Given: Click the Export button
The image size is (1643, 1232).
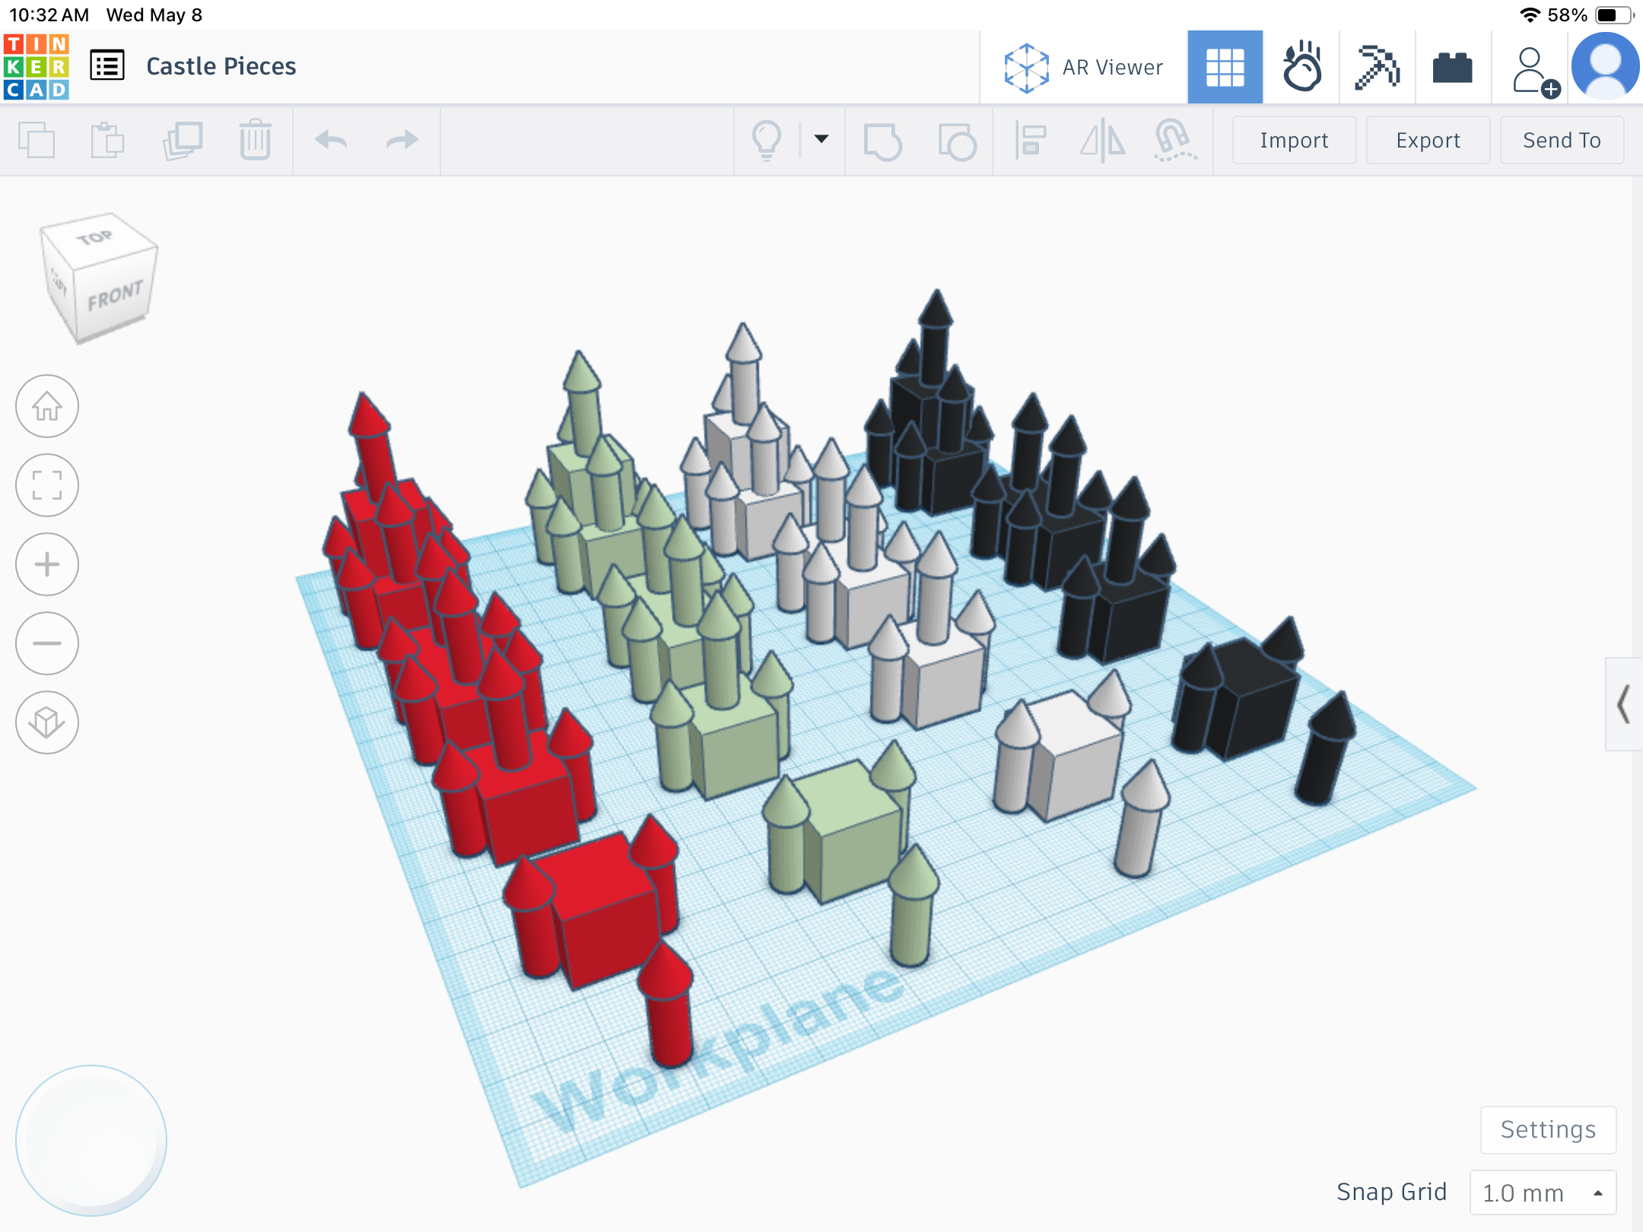Looking at the screenshot, I should (x=1428, y=140).
